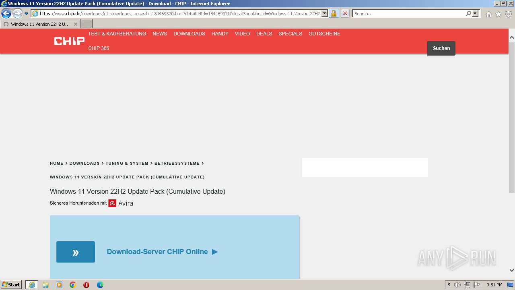Open the Windows Start button
This screenshot has width=515, height=290.
pyautogui.click(x=11, y=285)
